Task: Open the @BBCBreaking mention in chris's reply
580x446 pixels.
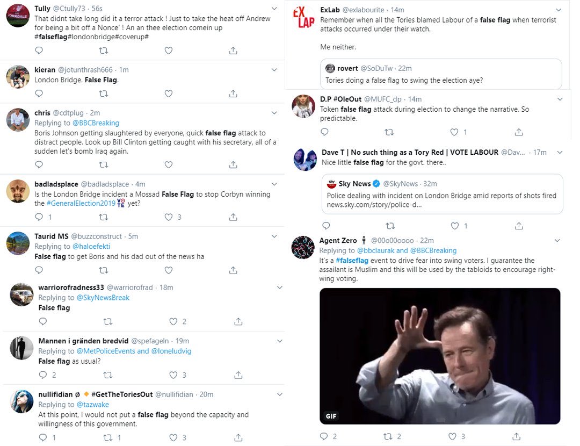Action: click(96, 123)
